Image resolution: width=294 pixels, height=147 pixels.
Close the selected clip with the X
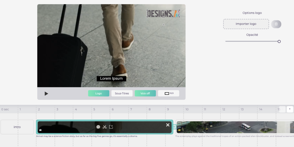coord(168,125)
